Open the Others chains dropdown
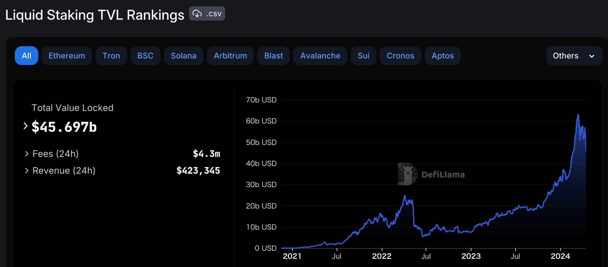Viewport: 608px width, 267px height. pyautogui.click(x=574, y=56)
